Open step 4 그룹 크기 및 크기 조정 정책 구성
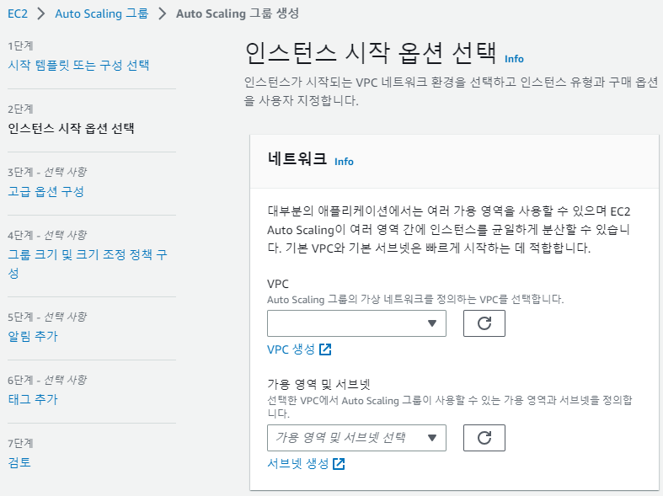 click(88, 264)
